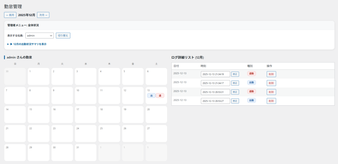338x164 pixels.
Task: Click the 修正 button for the 21:34:17 log
Action: click(235, 83)
